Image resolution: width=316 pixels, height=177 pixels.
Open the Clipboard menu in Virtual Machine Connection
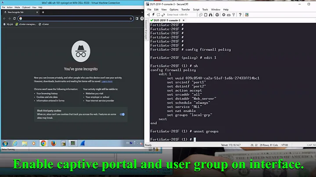point(26,7)
